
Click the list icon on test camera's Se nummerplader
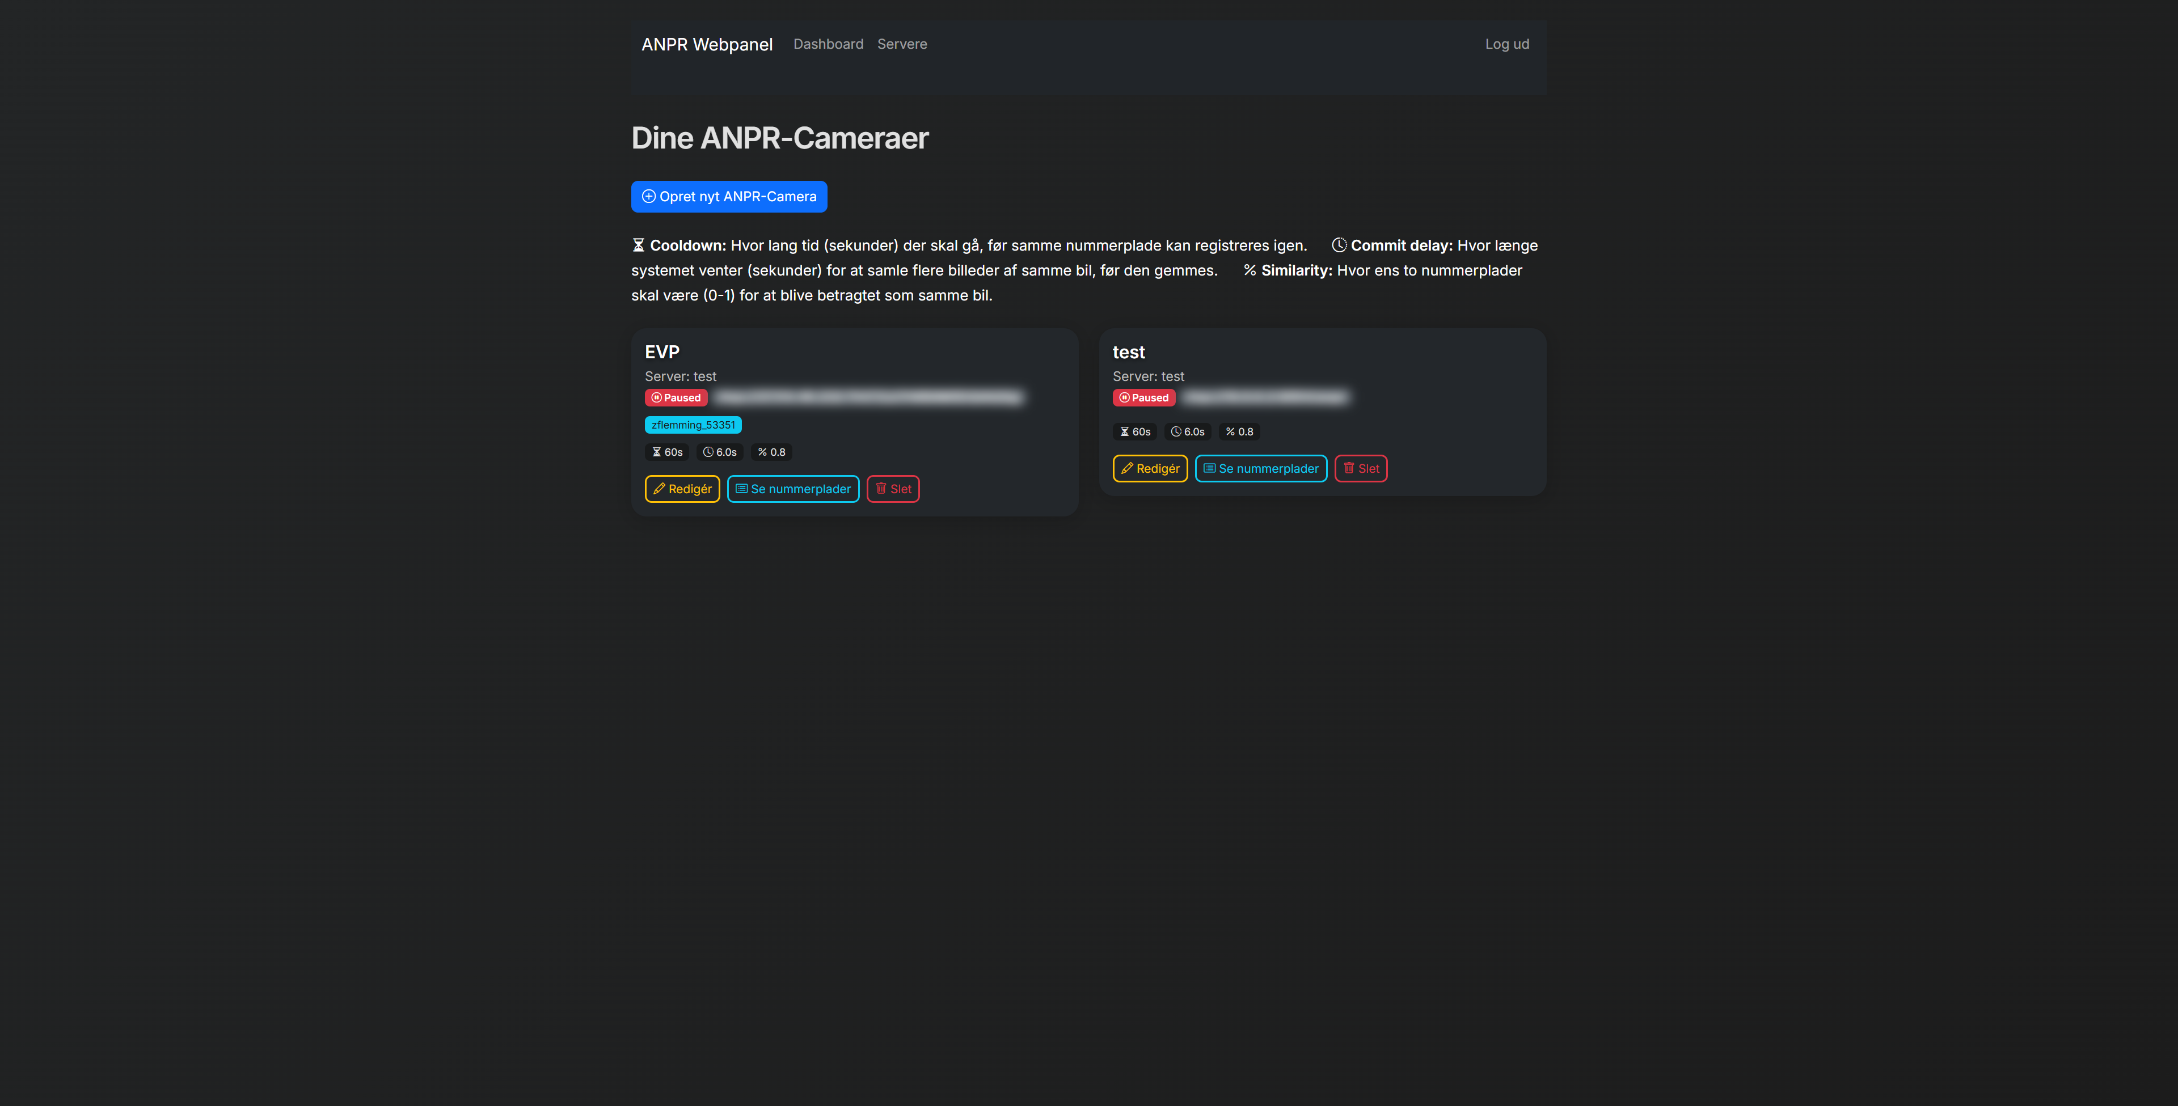pos(1209,469)
